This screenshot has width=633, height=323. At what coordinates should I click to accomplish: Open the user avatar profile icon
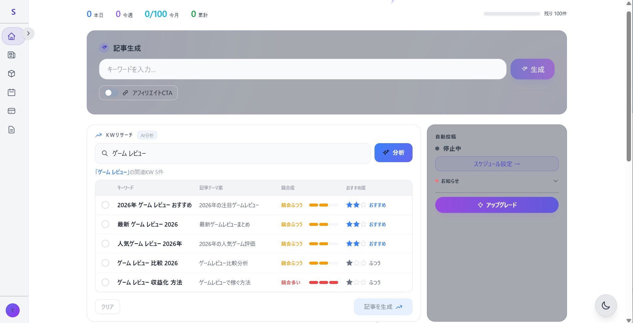pos(13,310)
